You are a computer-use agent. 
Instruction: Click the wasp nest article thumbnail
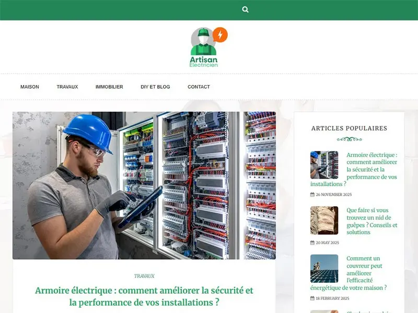324,220
